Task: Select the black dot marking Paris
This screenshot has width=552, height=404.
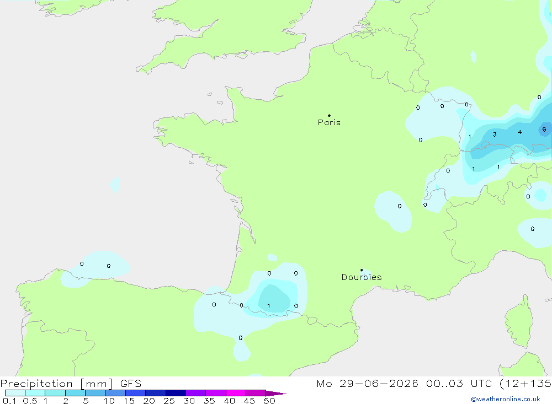Action: (329, 115)
